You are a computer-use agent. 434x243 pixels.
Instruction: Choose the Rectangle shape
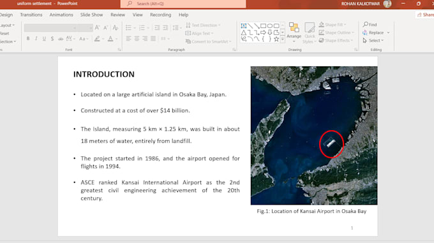pyautogui.click(x=263, y=26)
